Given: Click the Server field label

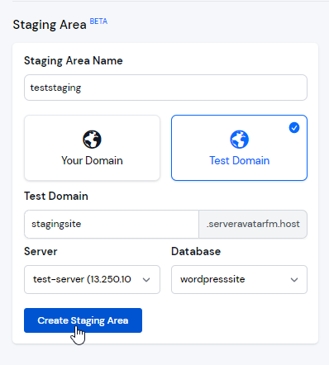Looking at the screenshot, I should tap(41, 251).
